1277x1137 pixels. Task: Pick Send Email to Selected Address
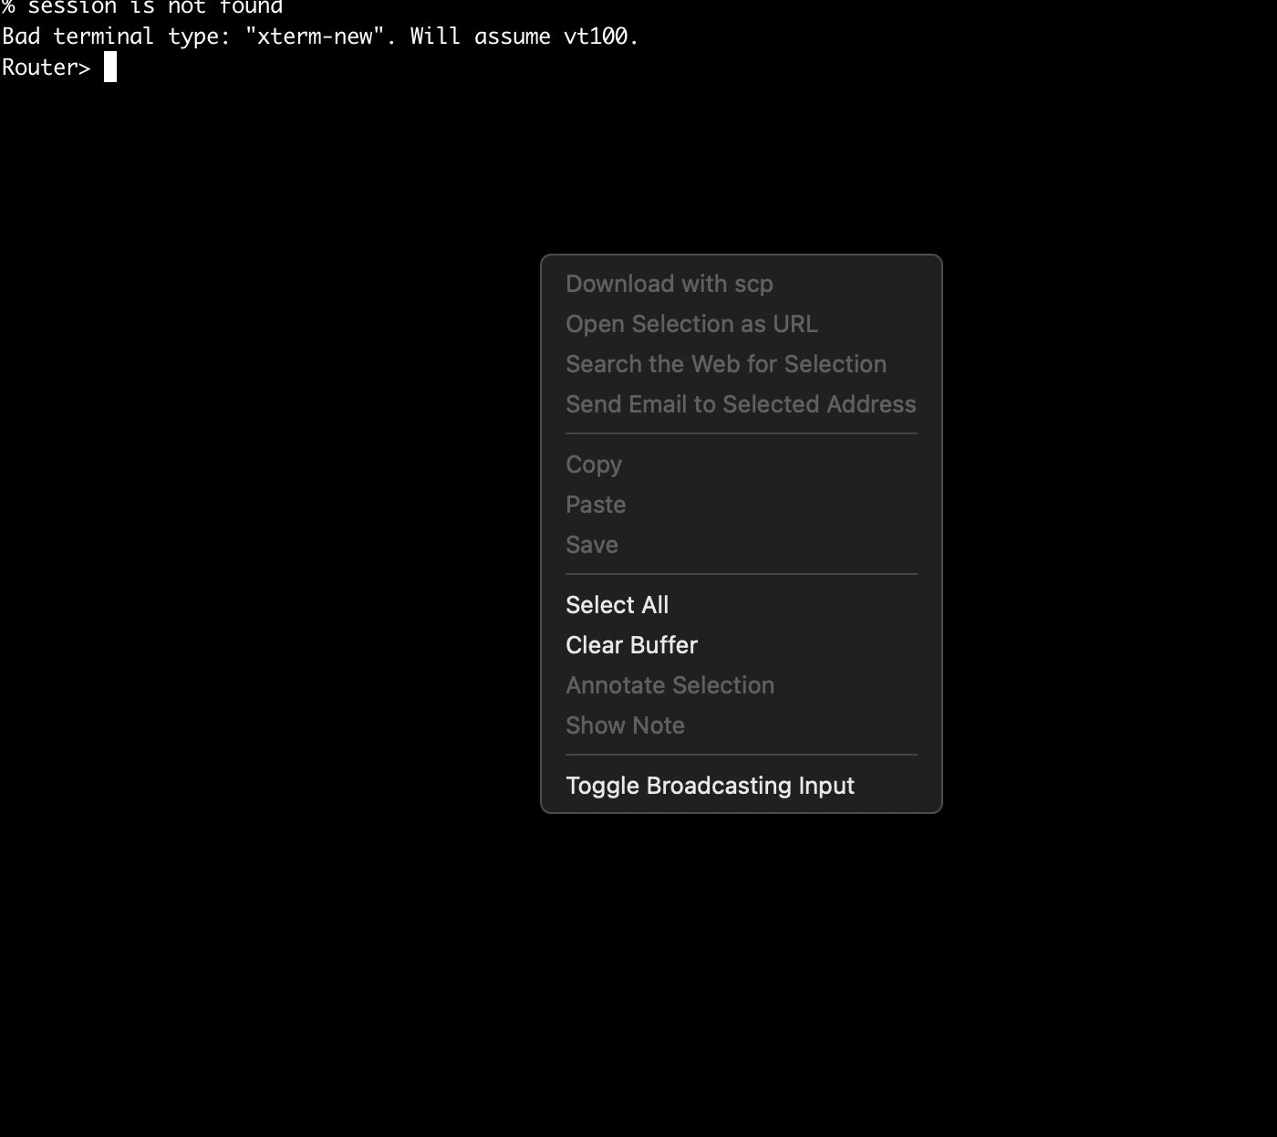[740, 404]
